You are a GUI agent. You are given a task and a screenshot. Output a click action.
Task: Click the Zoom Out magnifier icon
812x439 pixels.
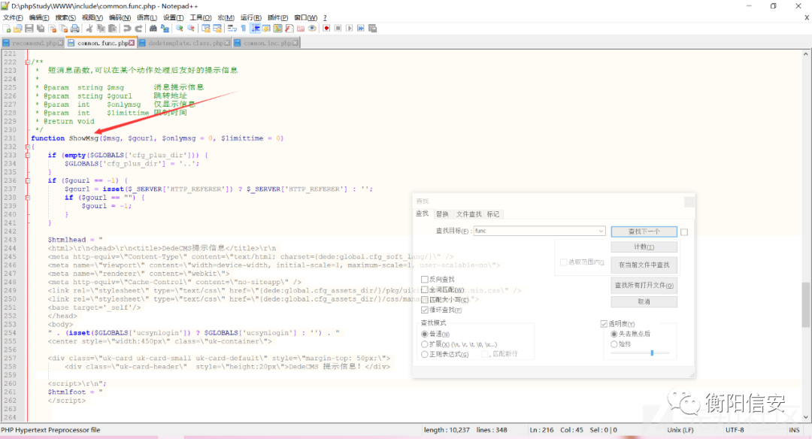(190, 29)
